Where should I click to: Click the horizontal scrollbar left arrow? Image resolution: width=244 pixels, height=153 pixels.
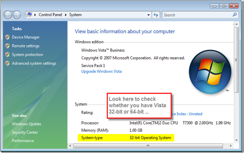tap(70, 146)
